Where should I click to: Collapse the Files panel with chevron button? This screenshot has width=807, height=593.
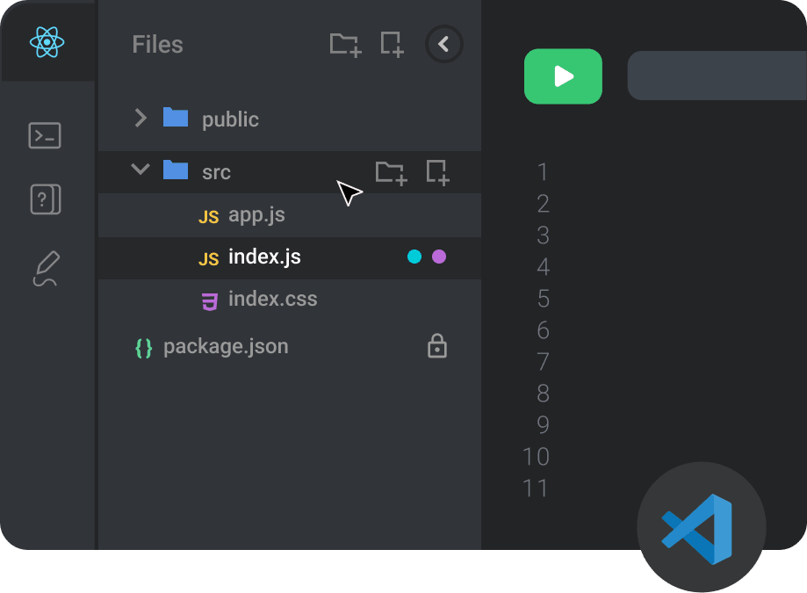tap(443, 44)
